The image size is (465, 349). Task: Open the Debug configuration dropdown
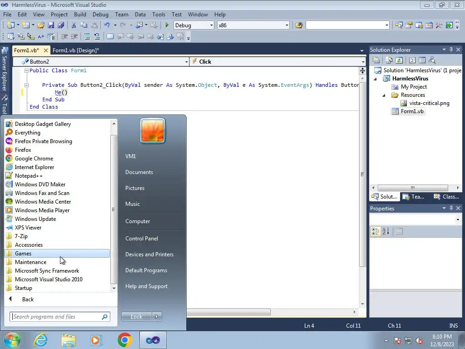click(212, 25)
